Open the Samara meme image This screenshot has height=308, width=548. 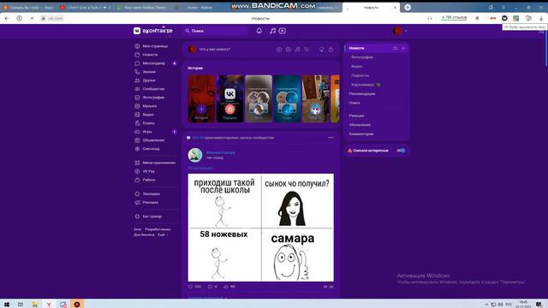click(260, 228)
